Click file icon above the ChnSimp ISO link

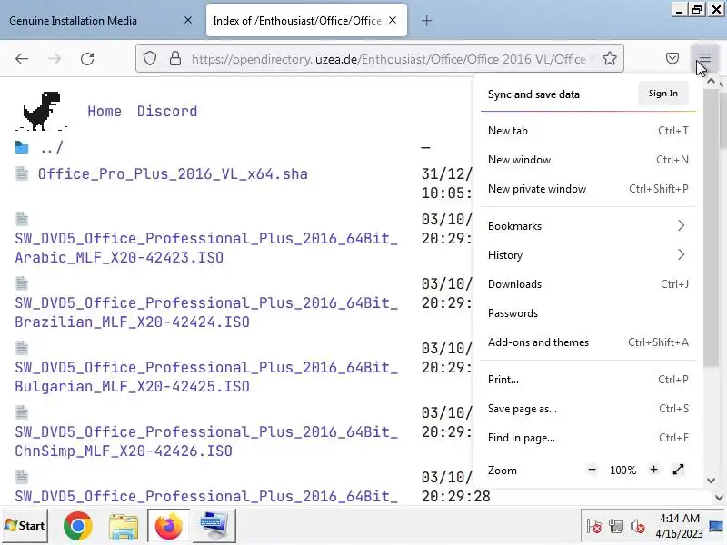click(x=22, y=411)
